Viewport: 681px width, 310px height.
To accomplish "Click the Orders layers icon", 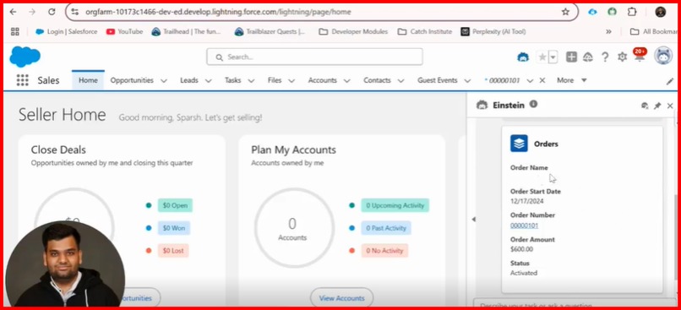I will point(519,144).
